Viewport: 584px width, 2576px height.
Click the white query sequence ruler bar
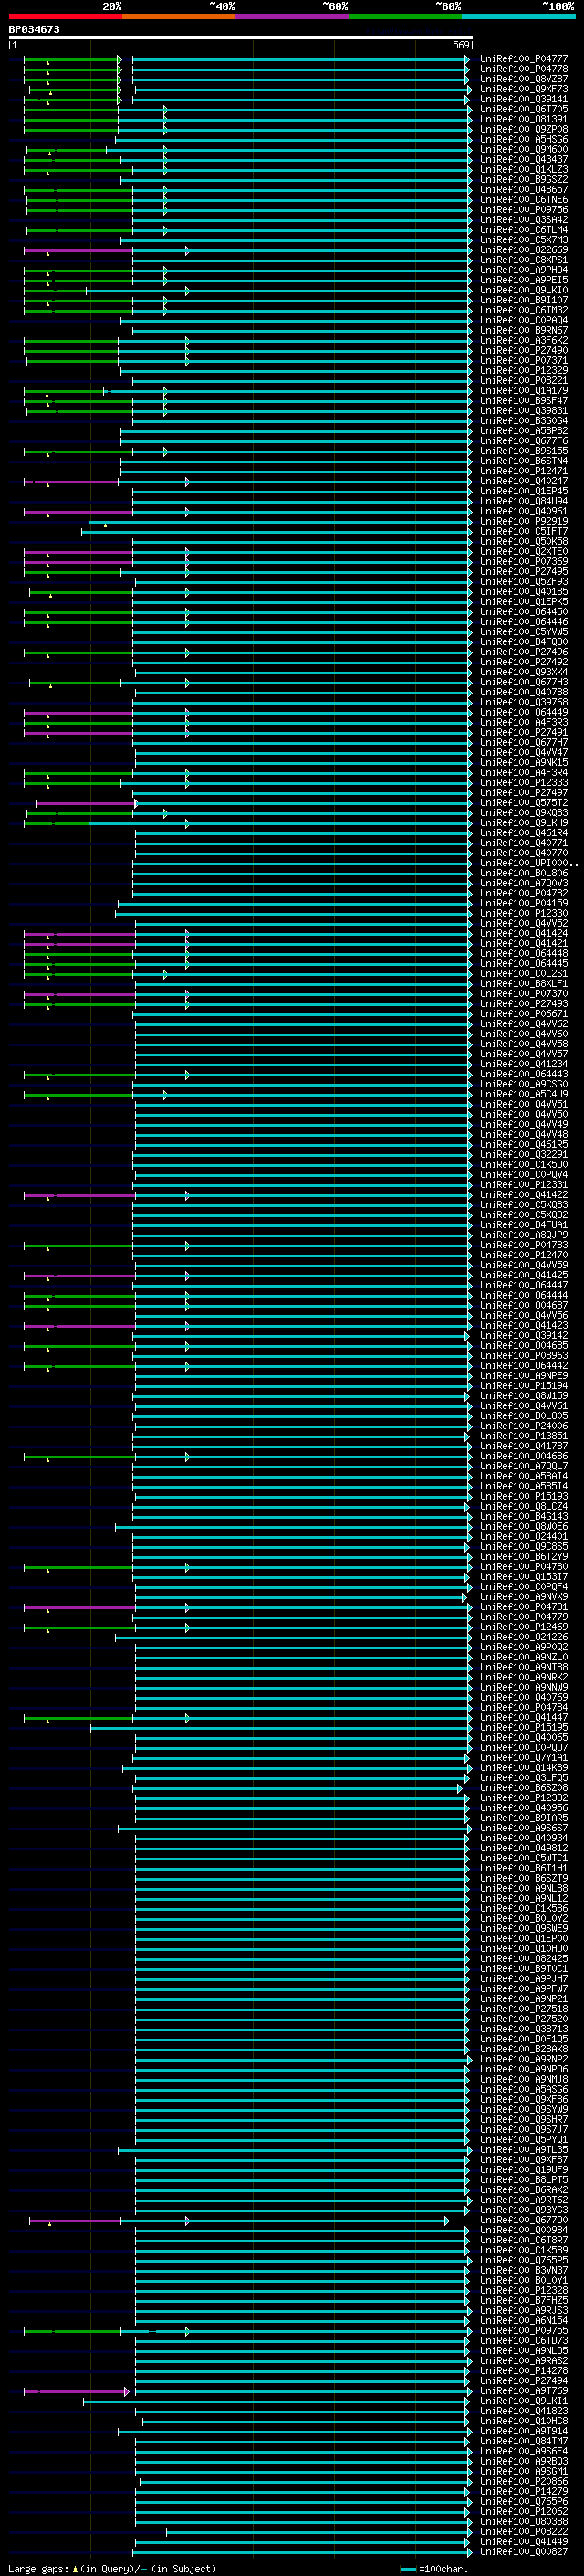[241, 38]
